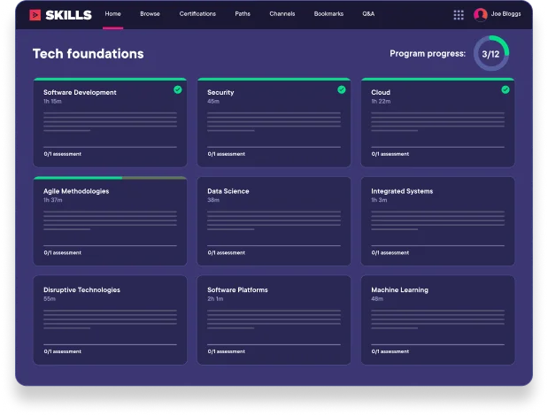Click Software Development completed checkmark
The width and height of the screenshot is (548, 416).
[178, 89]
